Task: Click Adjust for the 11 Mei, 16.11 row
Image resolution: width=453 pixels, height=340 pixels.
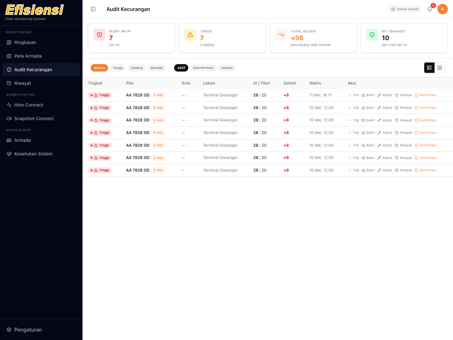Action: point(385,95)
